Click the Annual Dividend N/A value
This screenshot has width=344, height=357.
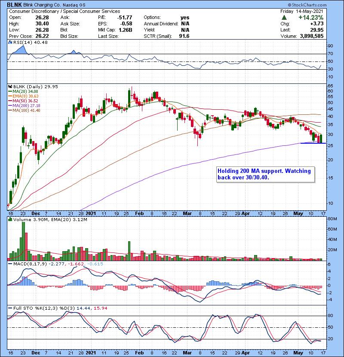click(x=185, y=24)
